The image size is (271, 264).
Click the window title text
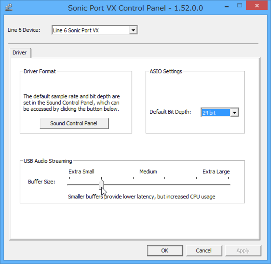tap(135, 8)
